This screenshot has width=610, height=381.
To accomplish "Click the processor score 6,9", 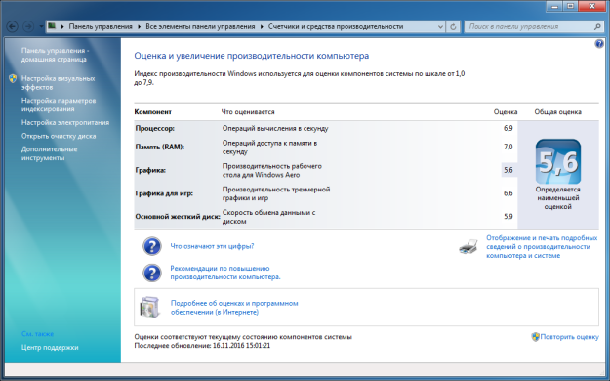I will [508, 128].
